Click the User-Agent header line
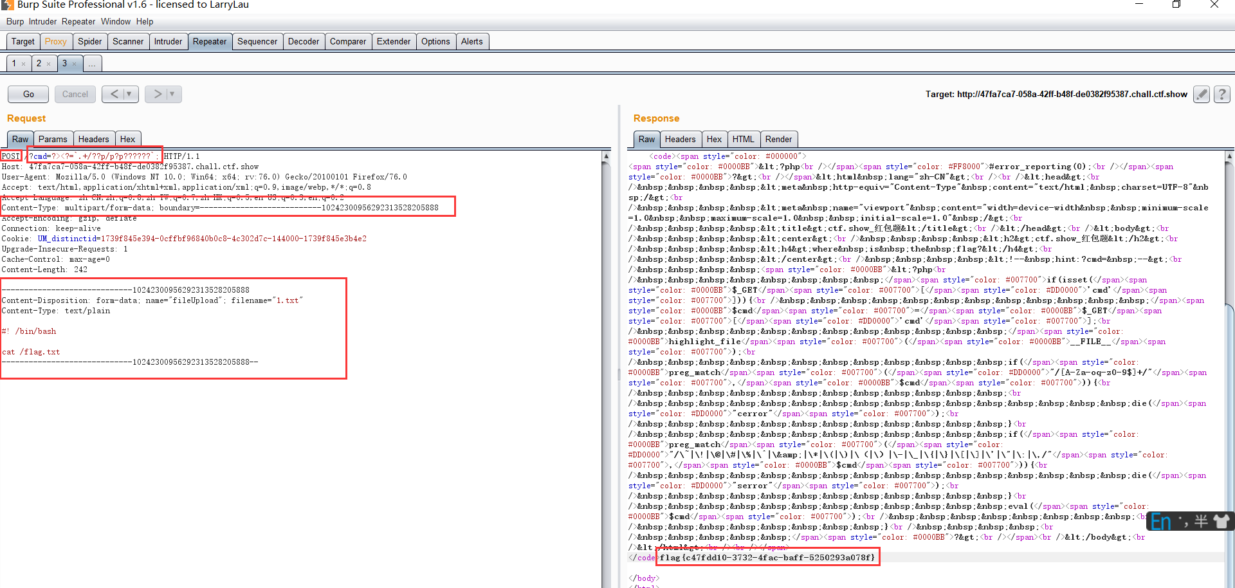1235x588 pixels. coord(204,177)
